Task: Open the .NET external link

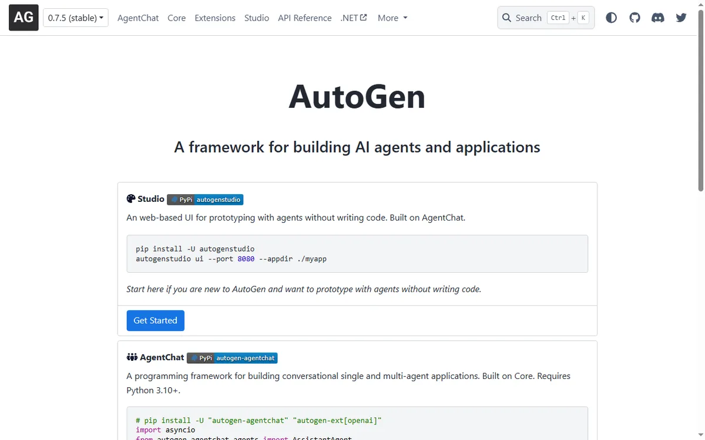Action: [x=354, y=18]
